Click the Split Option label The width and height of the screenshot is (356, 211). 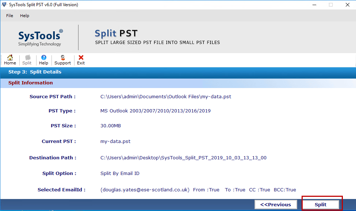click(x=59, y=174)
